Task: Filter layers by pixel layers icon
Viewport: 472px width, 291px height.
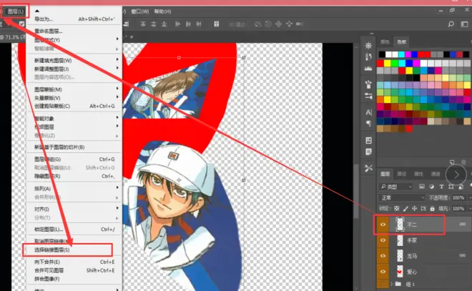Action: (422, 187)
